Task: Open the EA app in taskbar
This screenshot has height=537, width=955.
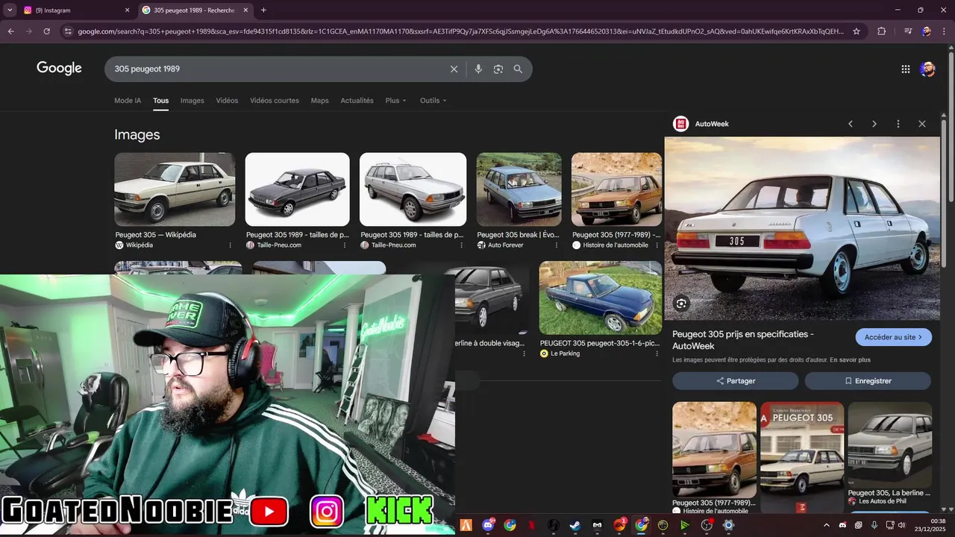Action: 619,525
